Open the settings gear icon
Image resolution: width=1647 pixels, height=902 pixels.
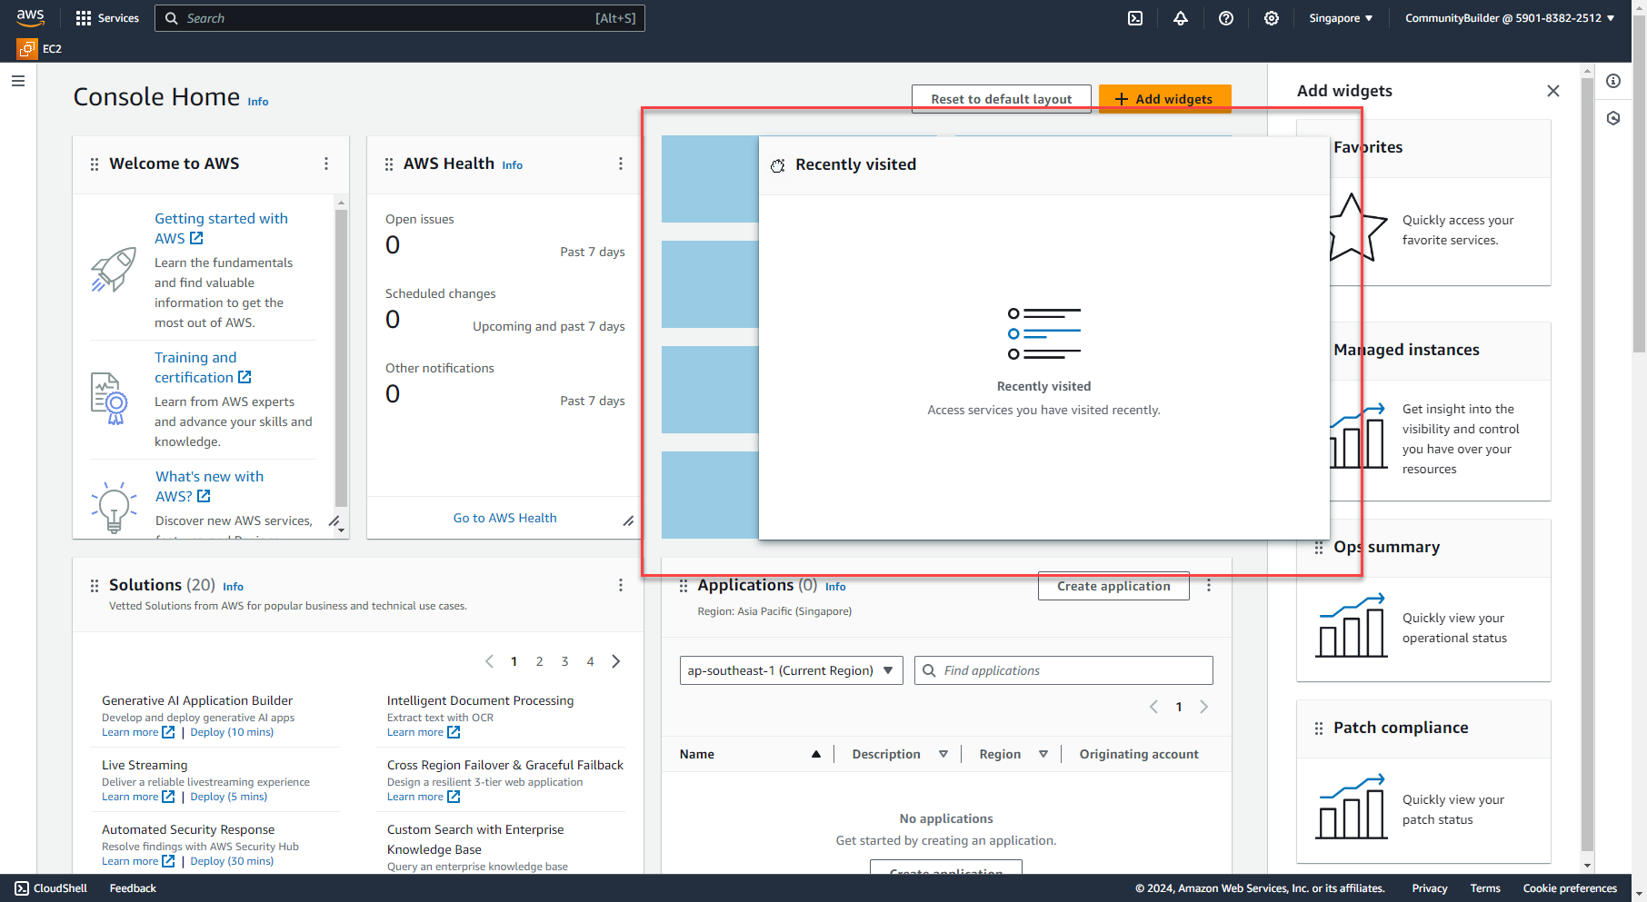[x=1272, y=18]
